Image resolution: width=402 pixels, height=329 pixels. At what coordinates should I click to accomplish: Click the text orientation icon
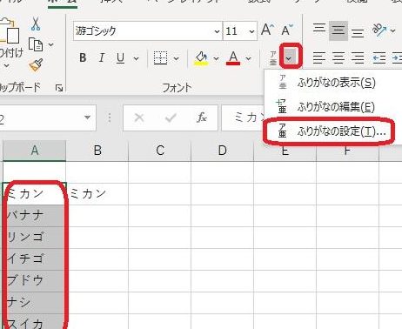click(379, 30)
